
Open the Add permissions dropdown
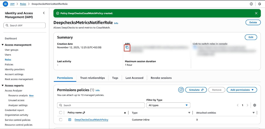pos(242,90)
